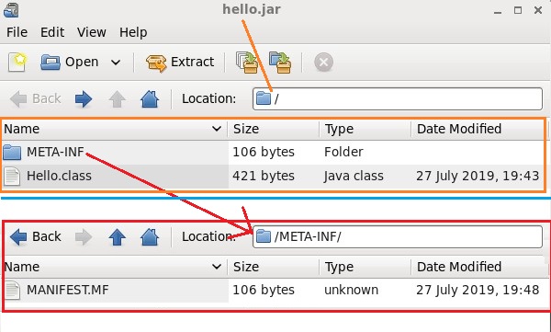Click the Hello.class document icon

click(12, 176)
